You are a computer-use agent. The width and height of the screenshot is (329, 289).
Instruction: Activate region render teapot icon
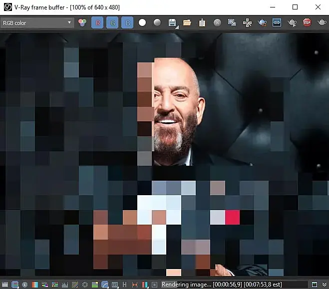click(262, 22)
